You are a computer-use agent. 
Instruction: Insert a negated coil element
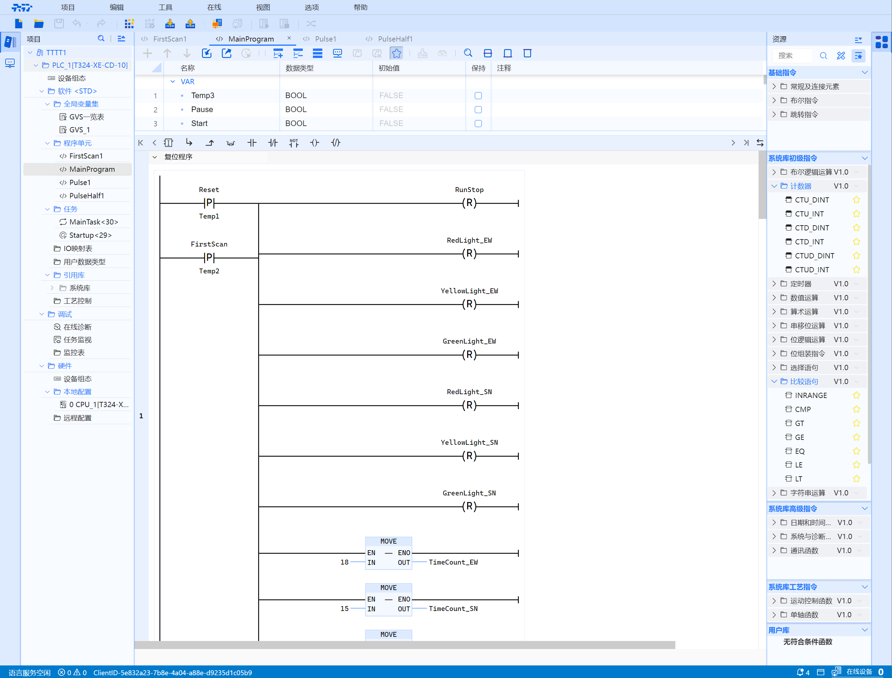click(336, 143)
